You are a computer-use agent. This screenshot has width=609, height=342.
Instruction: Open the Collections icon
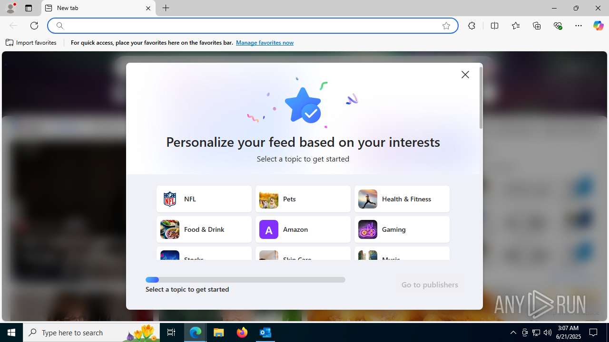[x=537, y=26]
